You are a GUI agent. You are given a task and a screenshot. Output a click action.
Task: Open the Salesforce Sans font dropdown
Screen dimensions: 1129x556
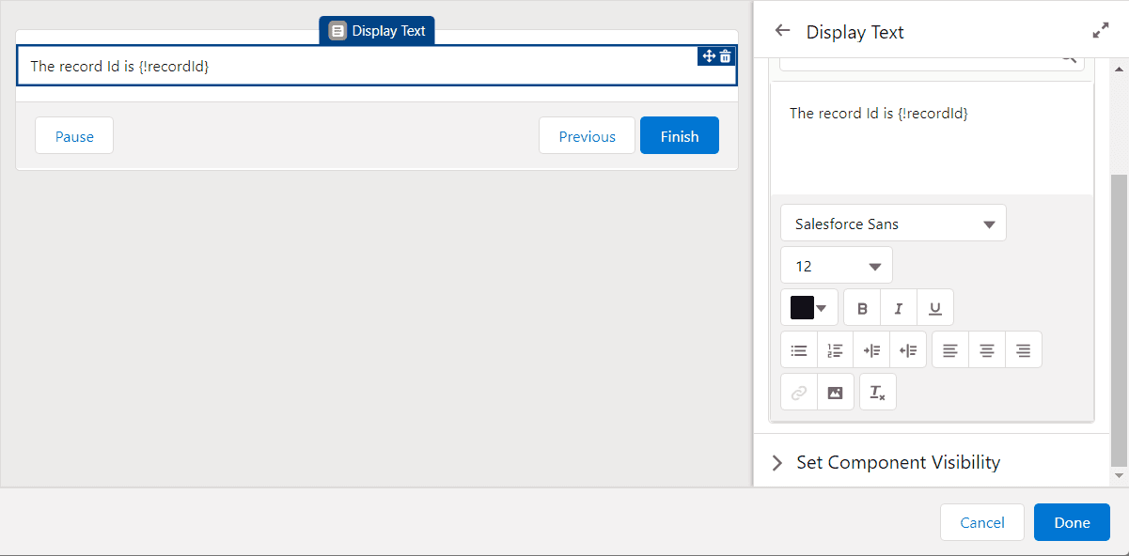point(893,224)
